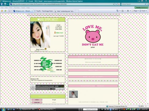Open the View menu
This screenshot has width=149, height=111.
(11, 8)
